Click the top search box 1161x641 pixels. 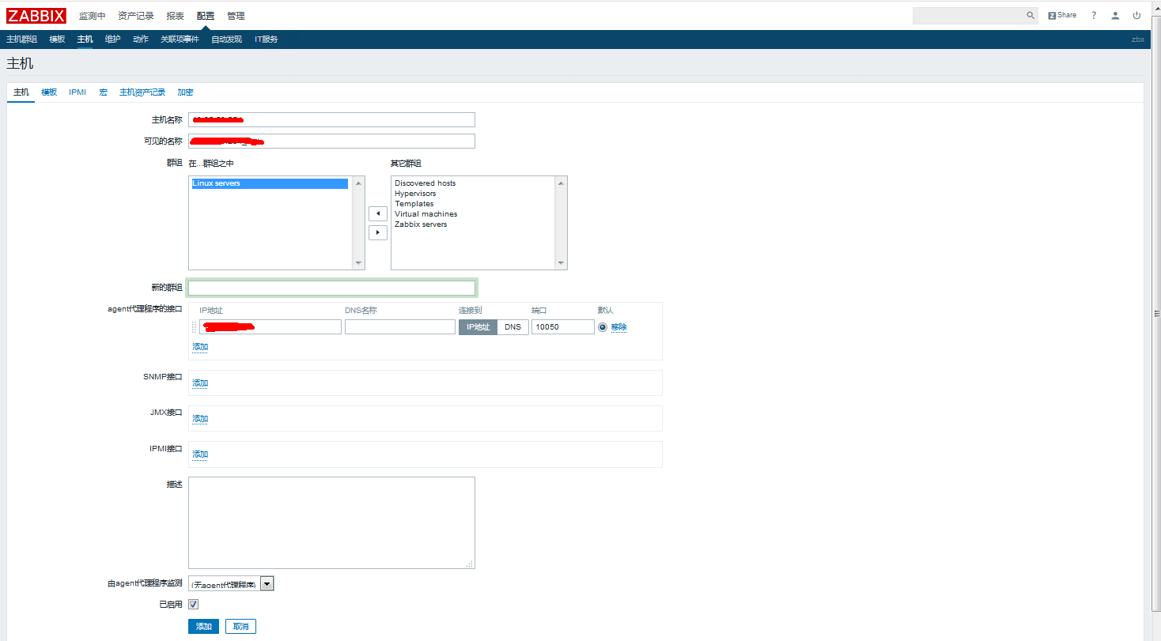click(x=968, y=15)
